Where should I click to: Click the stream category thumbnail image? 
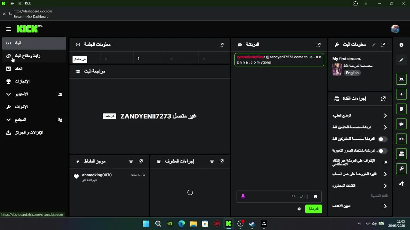(x=337, y=69)
